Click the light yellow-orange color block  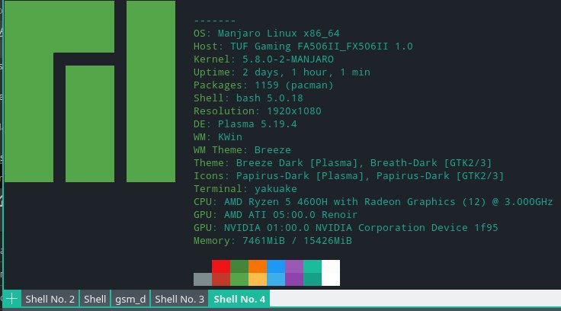258,279
